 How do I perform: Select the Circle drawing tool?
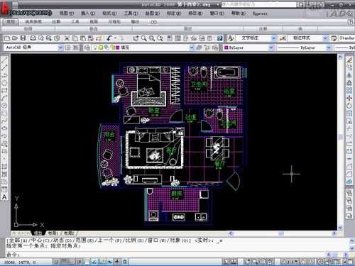click(4, 83)
